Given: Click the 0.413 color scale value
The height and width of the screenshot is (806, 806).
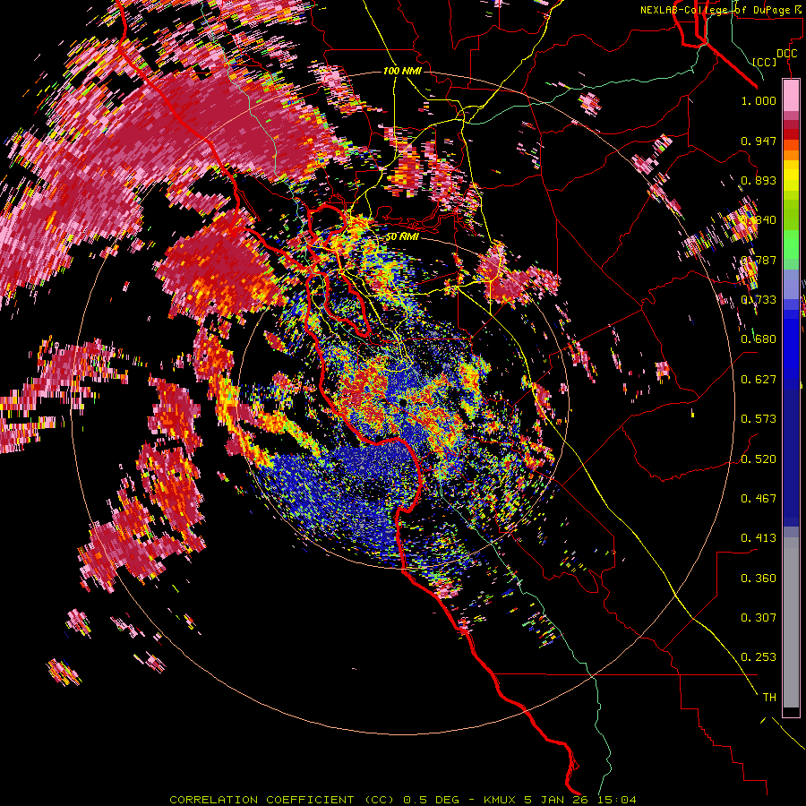Looking at the screenshot, I should point(759,538).
